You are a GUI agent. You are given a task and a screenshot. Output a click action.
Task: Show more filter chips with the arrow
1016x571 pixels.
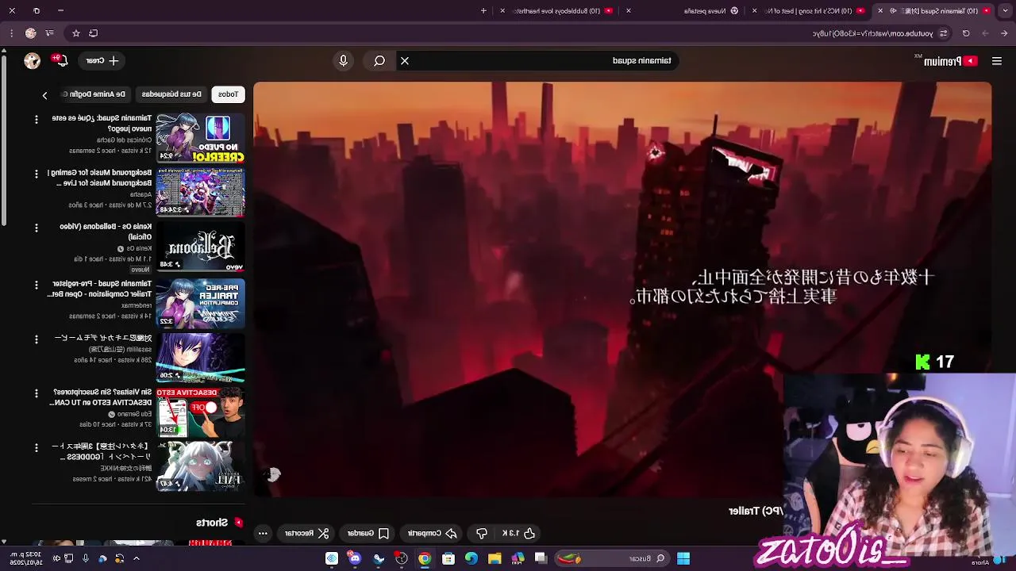pyautogui.click(x=44, y=94)
